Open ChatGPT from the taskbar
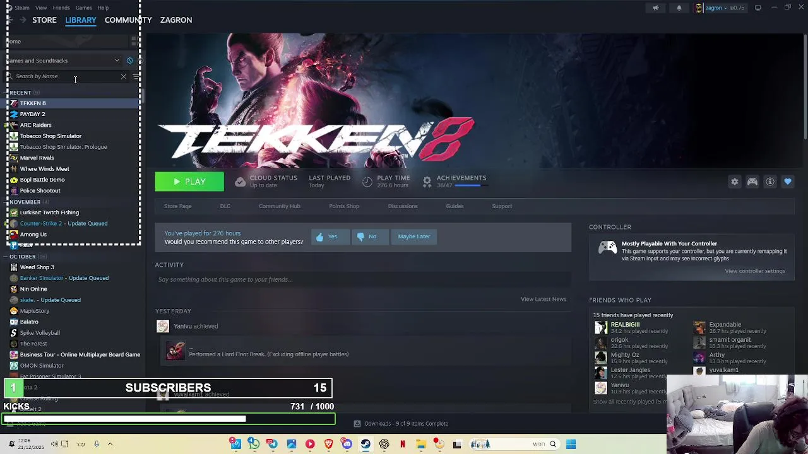 coord(384,444)
